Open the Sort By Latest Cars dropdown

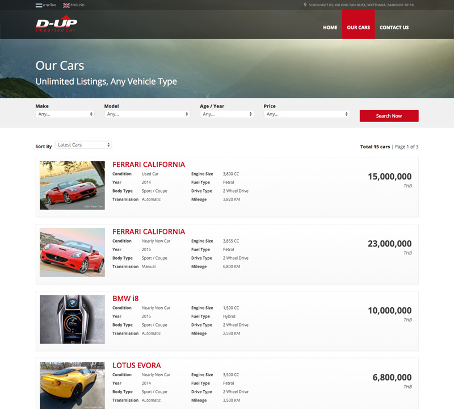(x=83, y=145)
